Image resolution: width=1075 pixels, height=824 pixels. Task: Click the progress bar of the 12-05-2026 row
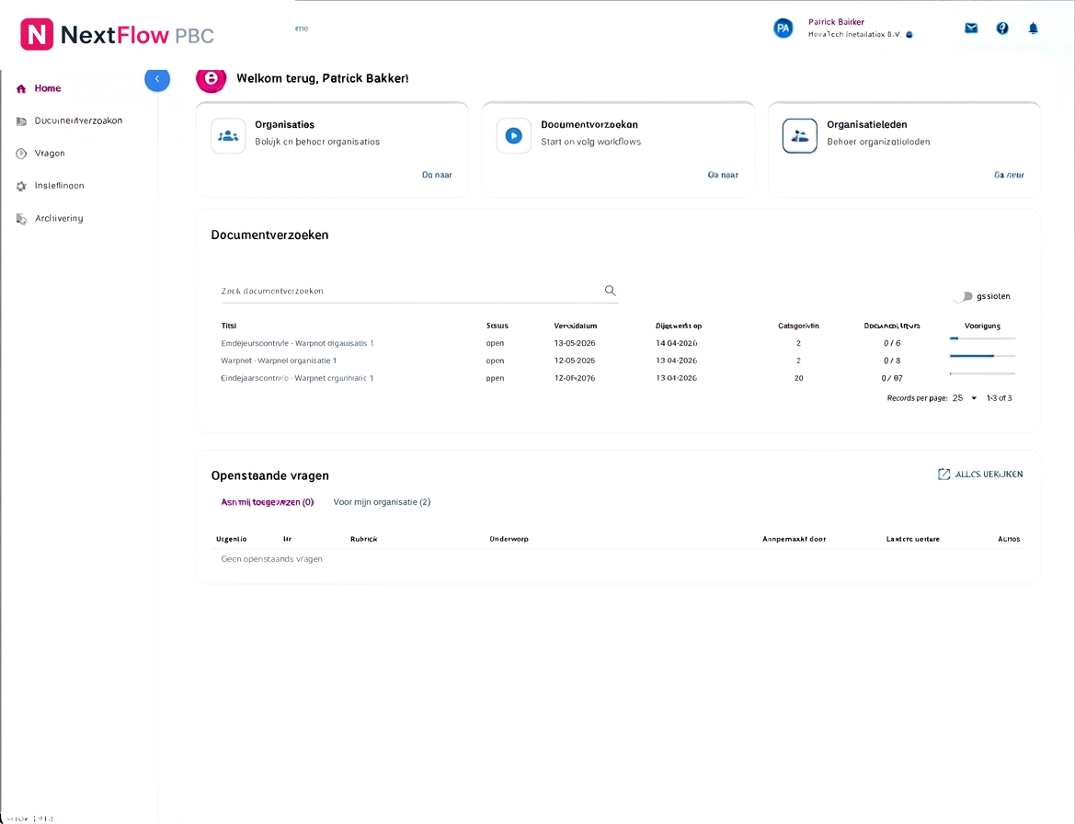coord(982,356)
